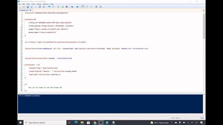This screenshot has width=223, height=125.
Task: Click the scope graph.microsoft.com line
Action: tap(48, 29)
